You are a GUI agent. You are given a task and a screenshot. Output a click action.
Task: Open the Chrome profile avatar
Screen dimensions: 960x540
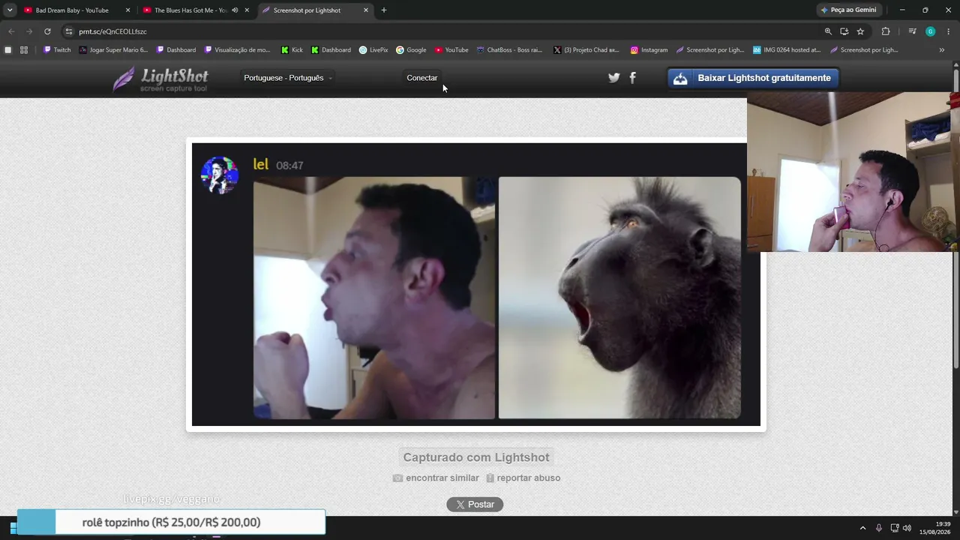930,31
